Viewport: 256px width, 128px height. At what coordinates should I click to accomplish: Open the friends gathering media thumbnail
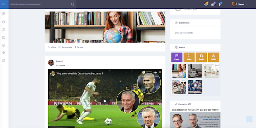pos(195,87)
